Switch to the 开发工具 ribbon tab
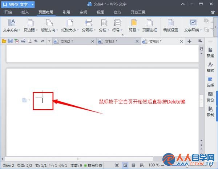 [138, 12]
